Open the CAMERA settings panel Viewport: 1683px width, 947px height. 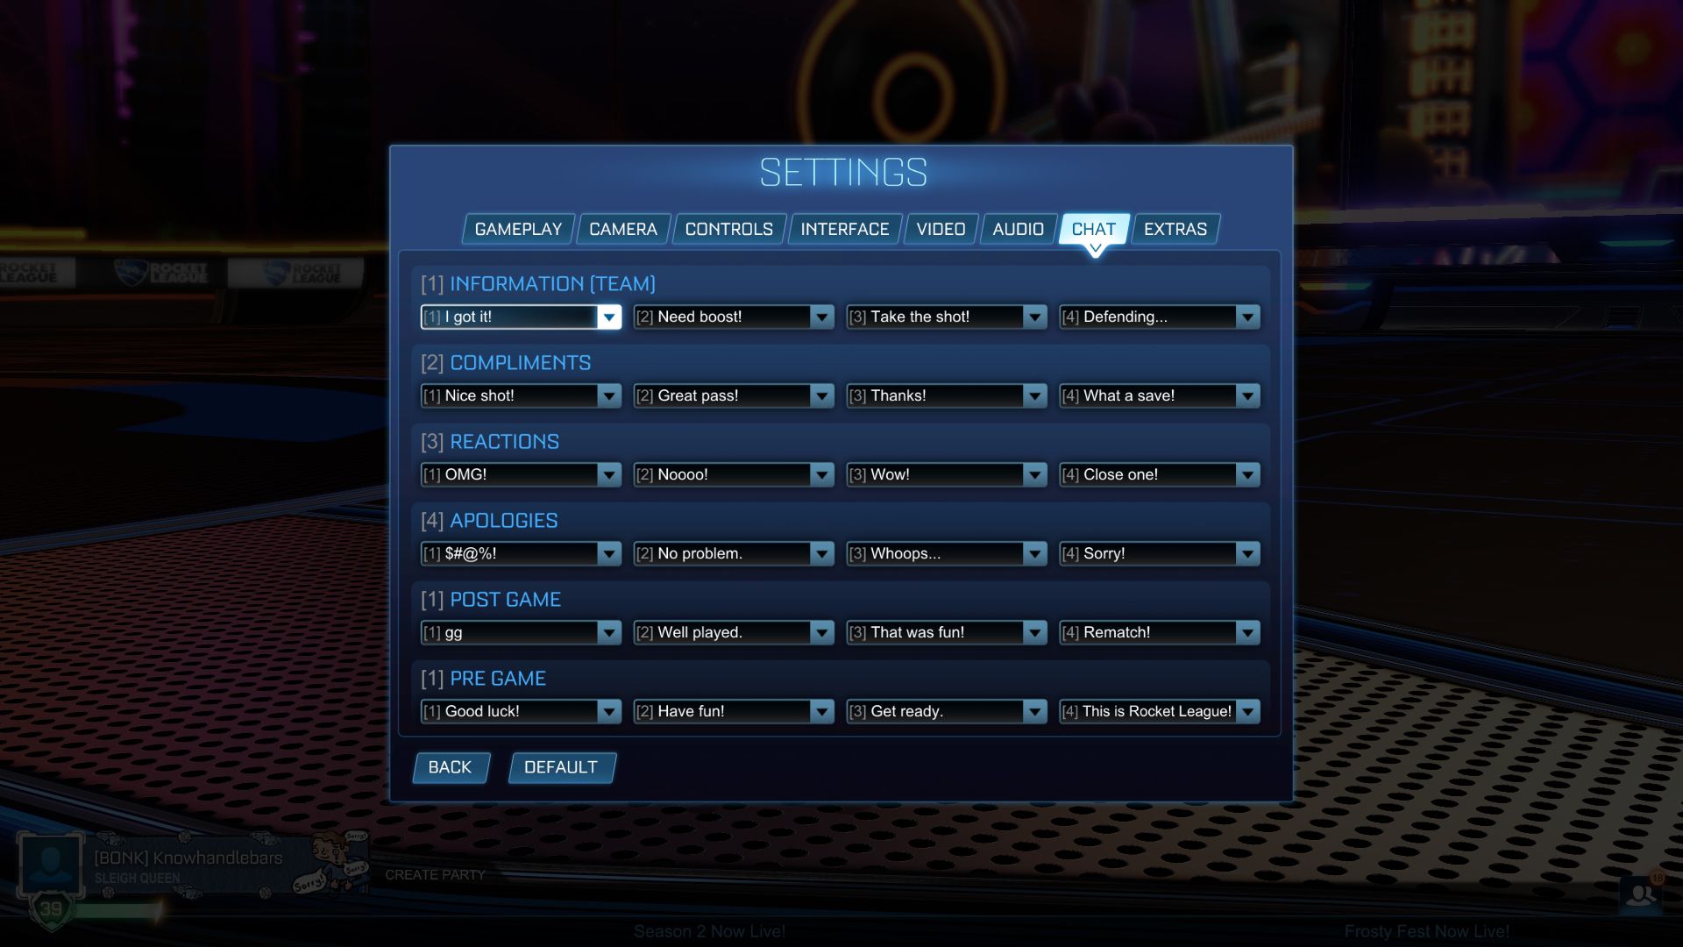(x=623, y=228)
